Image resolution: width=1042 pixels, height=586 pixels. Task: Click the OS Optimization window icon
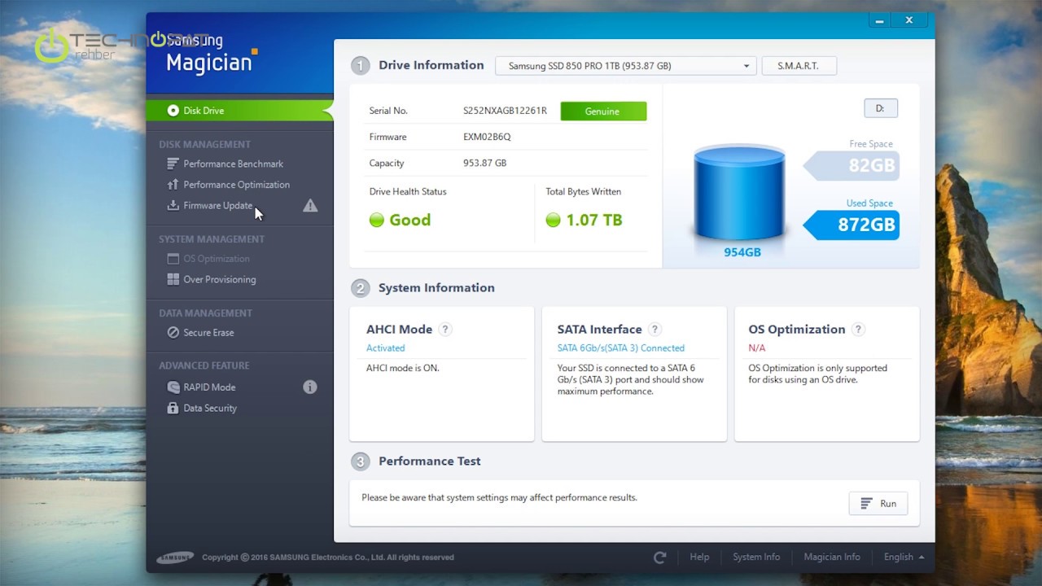(x=173, y=259)
